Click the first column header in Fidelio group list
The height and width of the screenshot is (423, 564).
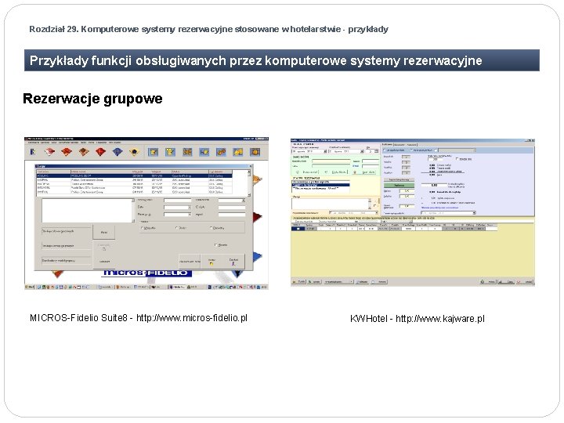(53, 172)
